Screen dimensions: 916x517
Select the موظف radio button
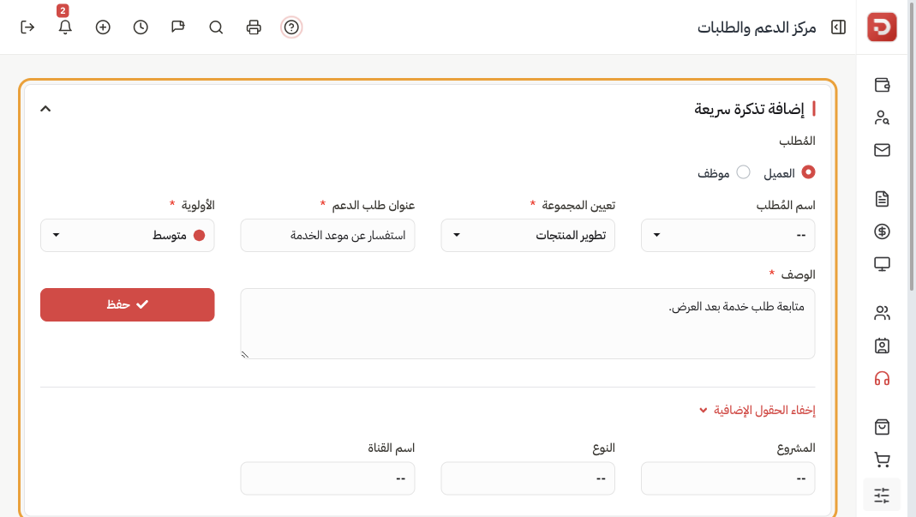click(743, 172)
